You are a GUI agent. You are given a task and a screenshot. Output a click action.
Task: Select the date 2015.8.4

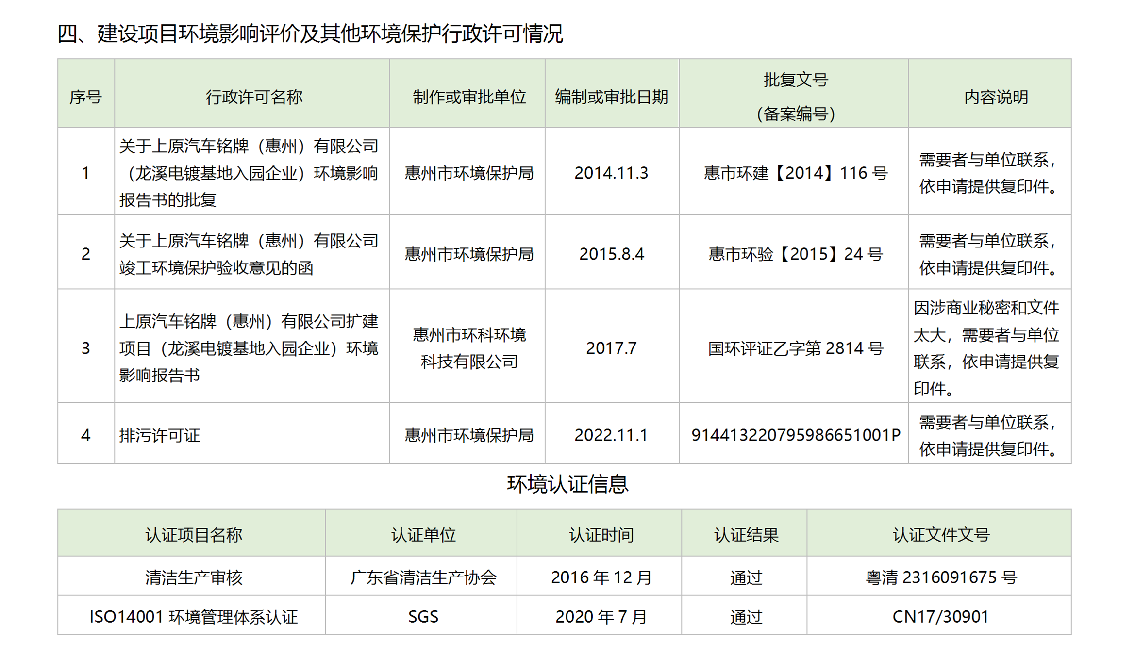coord(612,254)
